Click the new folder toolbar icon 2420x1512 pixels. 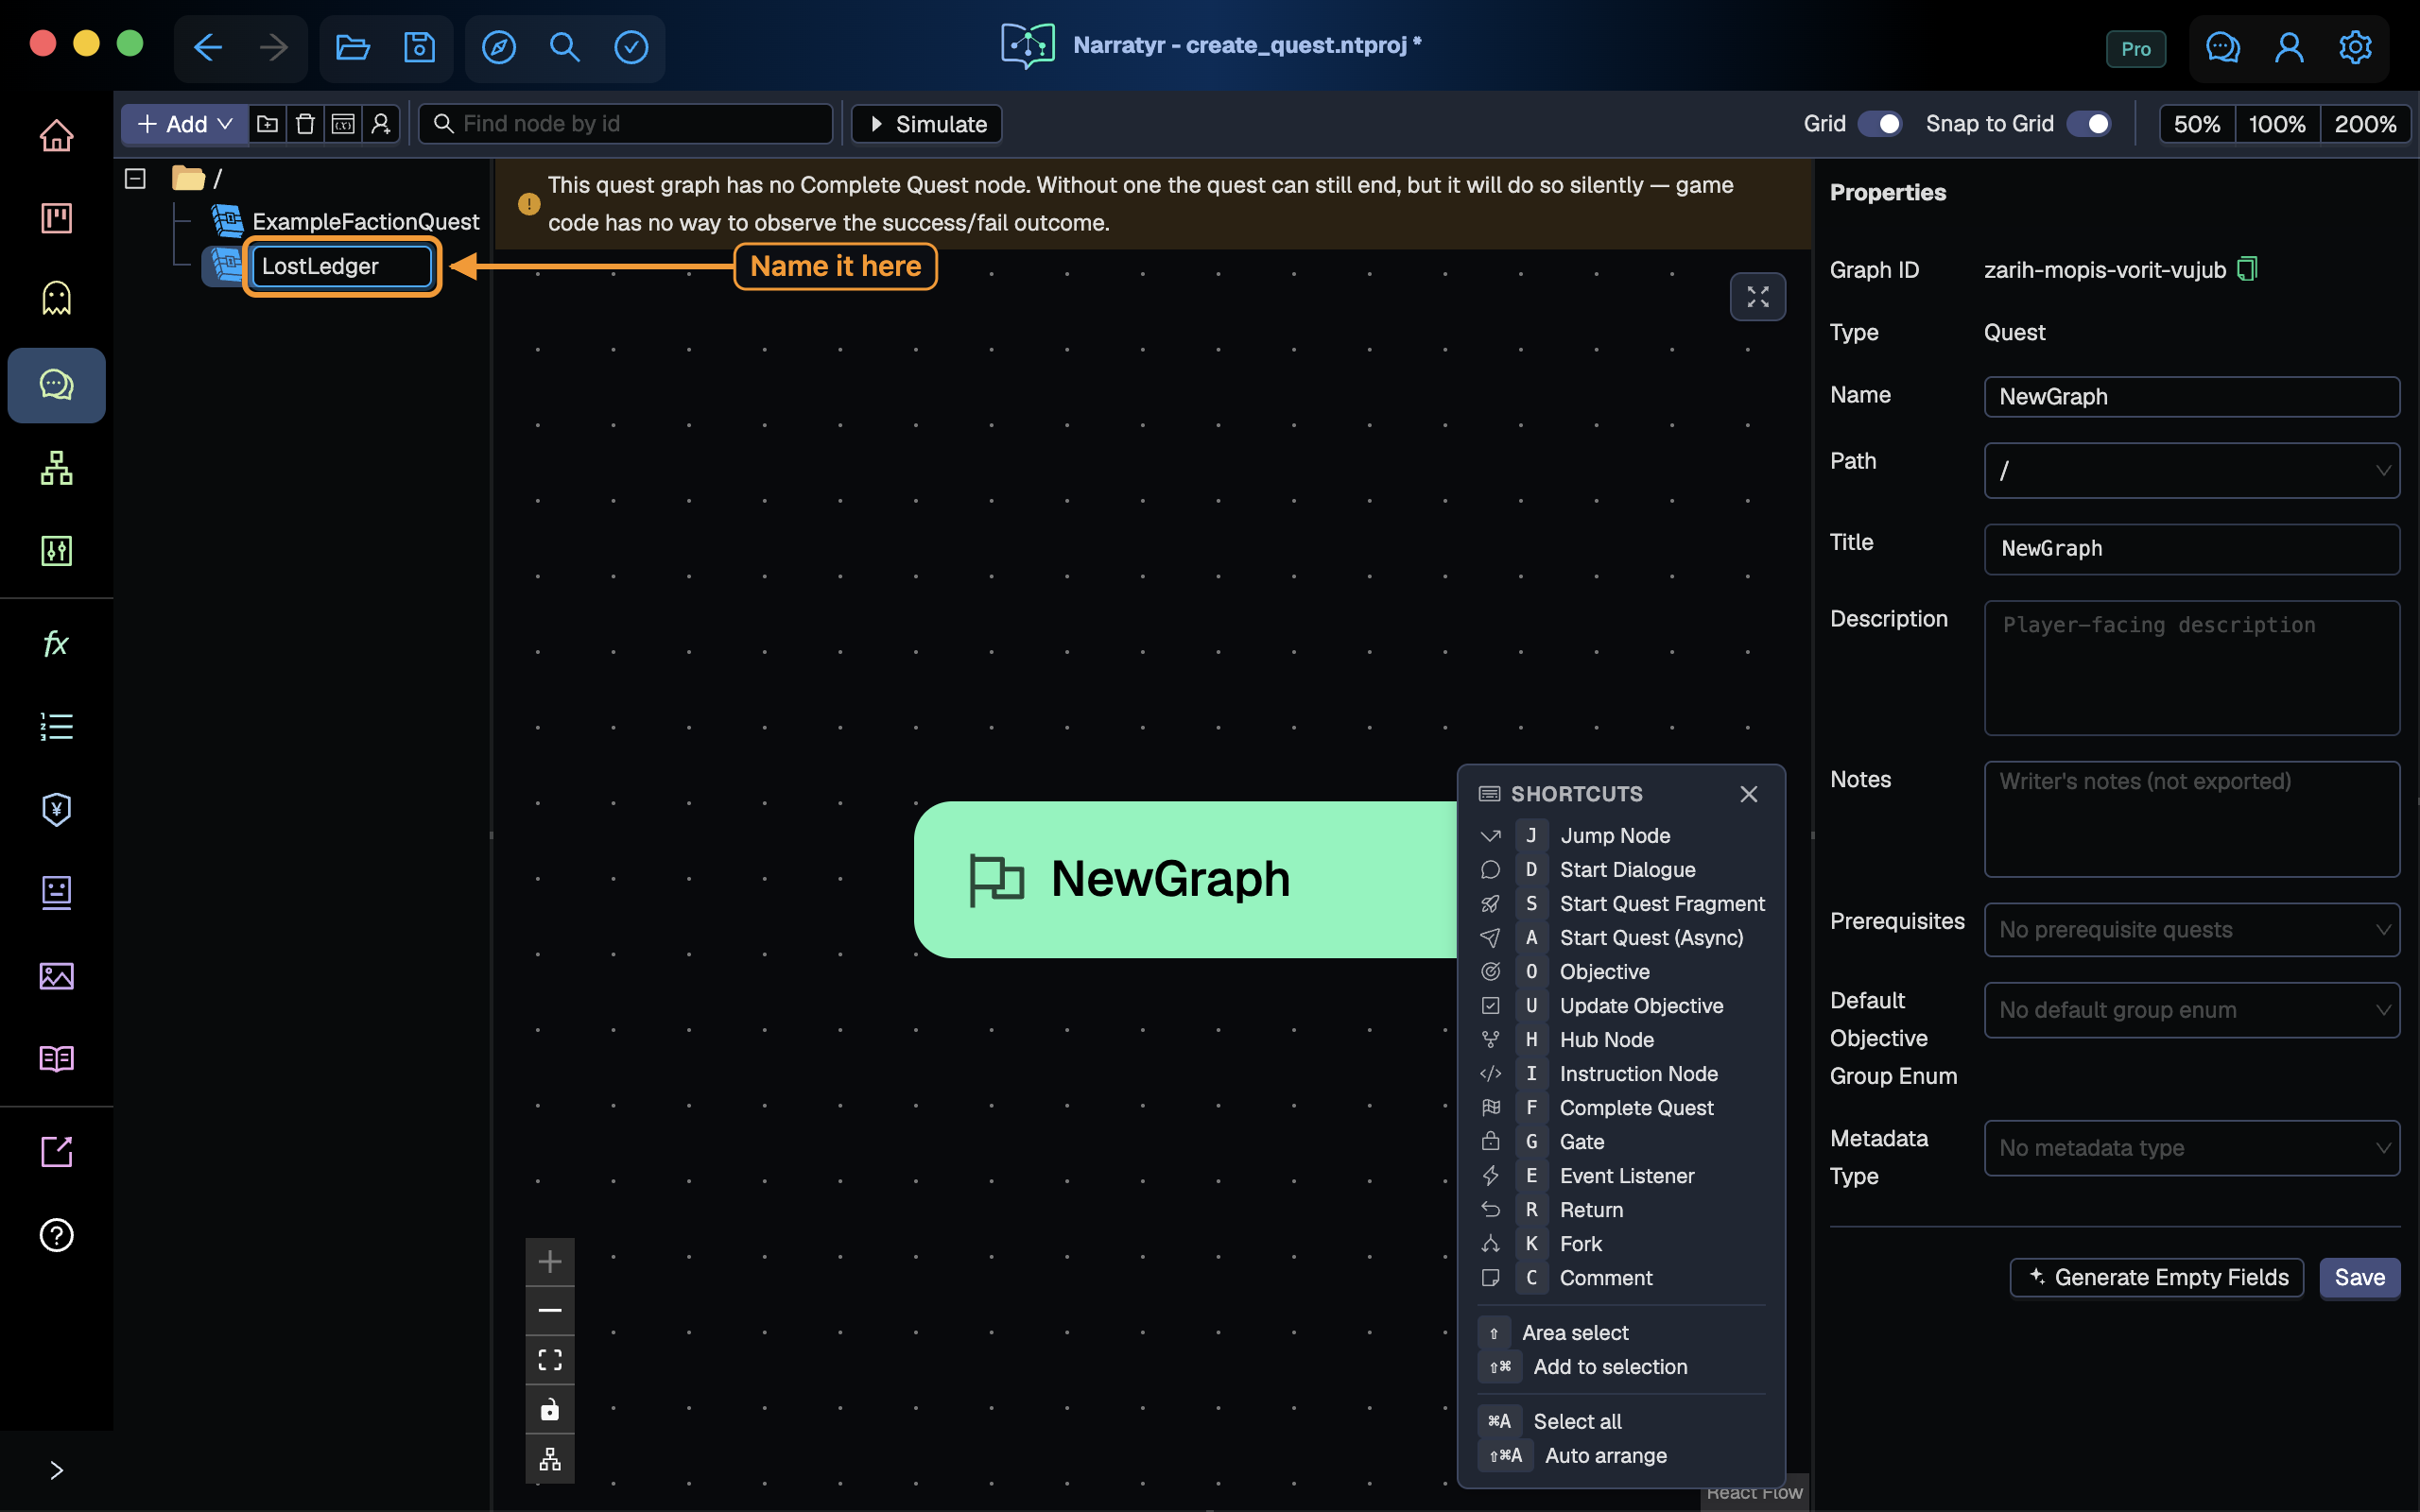267,124
